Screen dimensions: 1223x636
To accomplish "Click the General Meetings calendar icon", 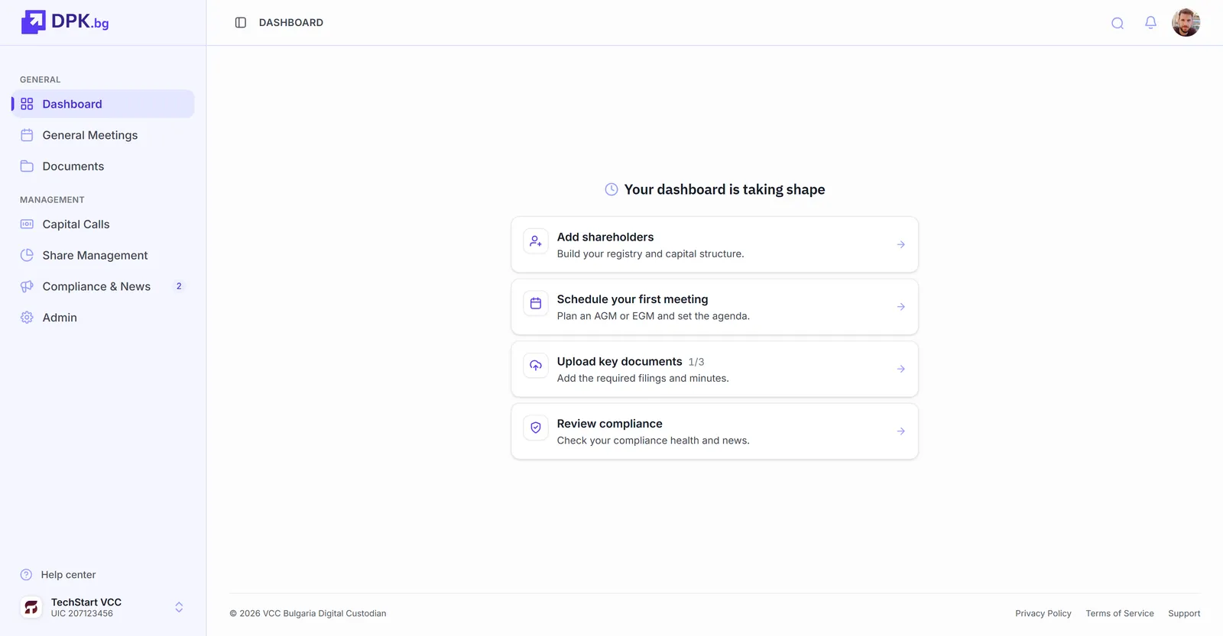I will tap(27, 135).
